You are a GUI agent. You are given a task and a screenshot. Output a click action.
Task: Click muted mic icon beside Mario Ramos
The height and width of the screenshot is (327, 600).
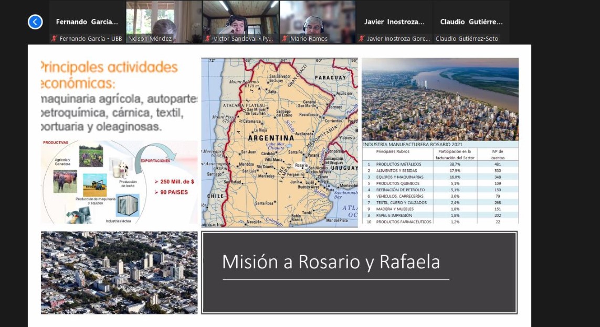[285, 39]
